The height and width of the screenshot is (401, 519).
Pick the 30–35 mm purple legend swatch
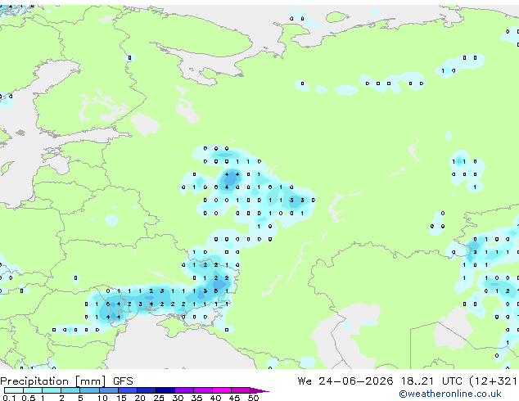point(183,390)
